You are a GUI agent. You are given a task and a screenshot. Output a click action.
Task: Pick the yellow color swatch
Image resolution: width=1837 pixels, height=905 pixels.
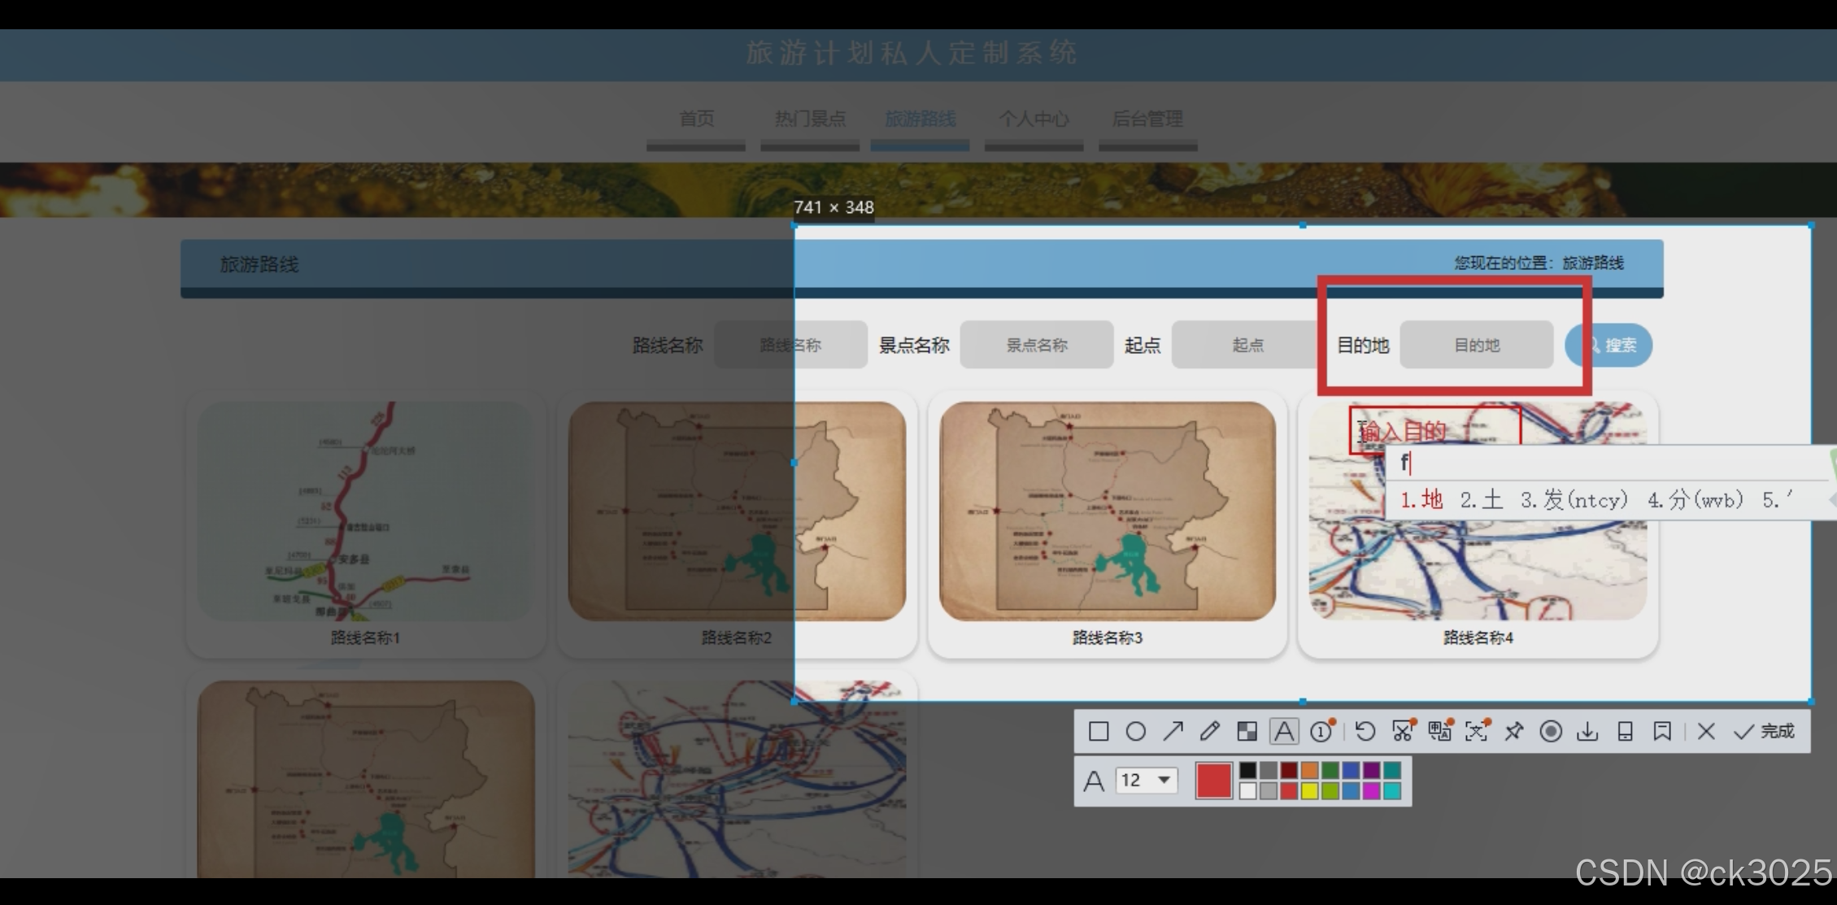(1309, 791)
